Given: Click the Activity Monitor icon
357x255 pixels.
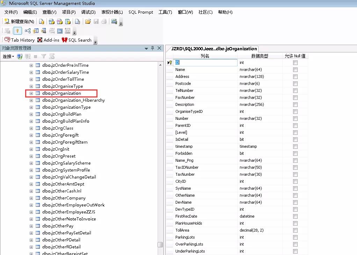Looking at the screenshot, I should coord(114,21).
